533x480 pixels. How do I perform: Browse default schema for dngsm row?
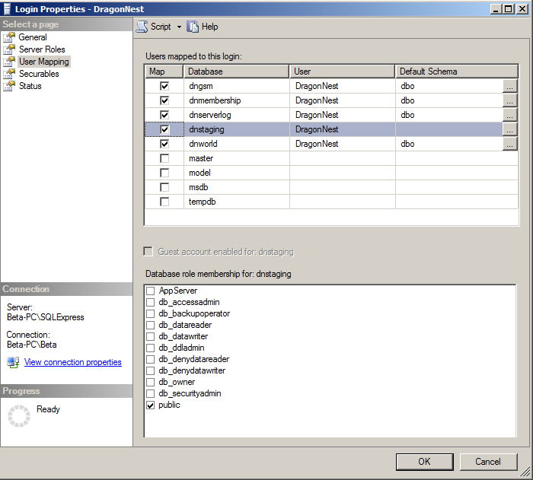pos(510,86)
